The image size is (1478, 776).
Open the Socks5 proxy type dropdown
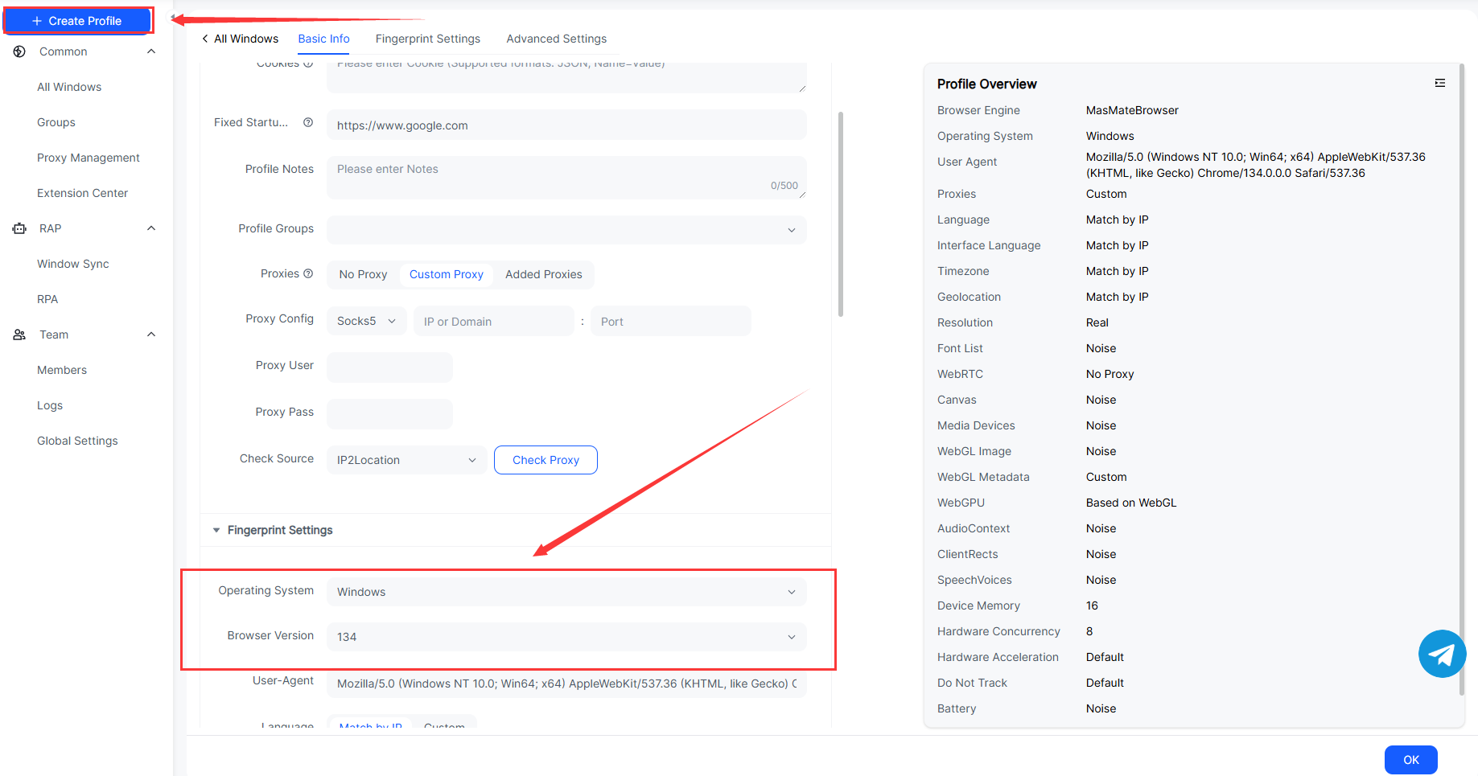366,321
